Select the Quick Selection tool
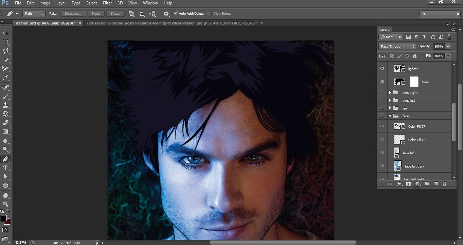463x245 pixels. (x=5, y=60)
